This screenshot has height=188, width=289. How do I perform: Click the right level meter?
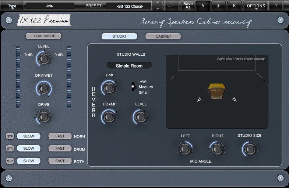click(68, 77)
